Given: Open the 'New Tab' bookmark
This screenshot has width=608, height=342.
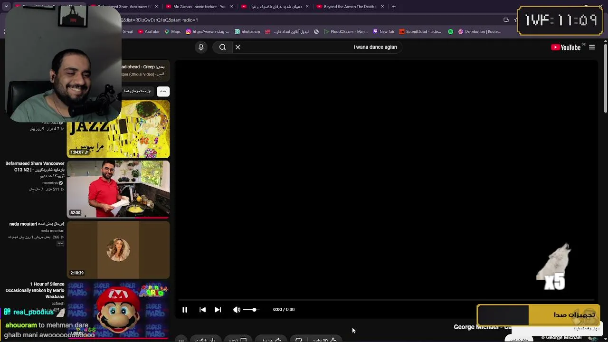Looking at the screenshot, I should tap(384, 32).
